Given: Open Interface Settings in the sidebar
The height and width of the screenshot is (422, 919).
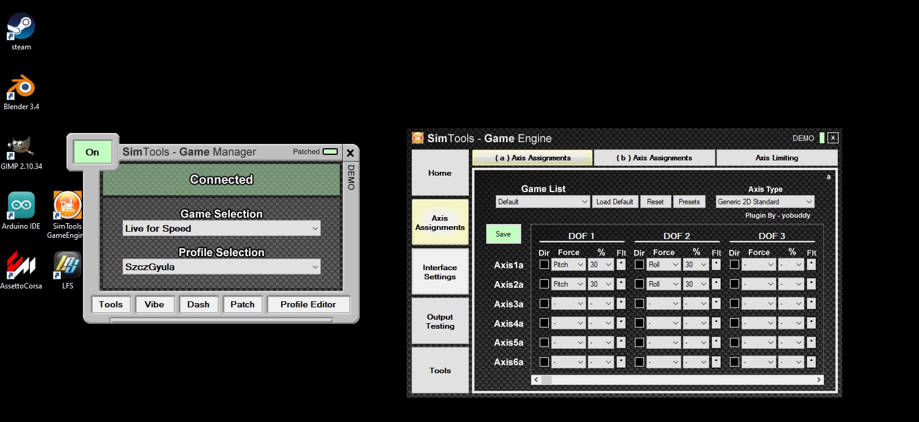Looking at the screenshot, I should click(x=440, y=272).
